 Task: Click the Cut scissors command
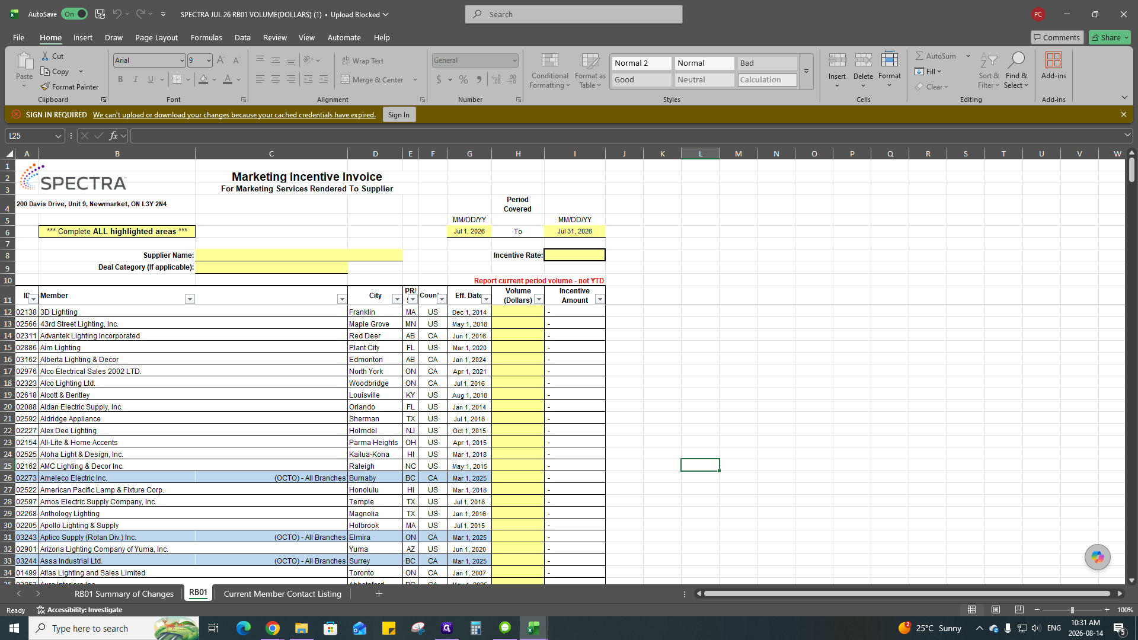point(52,56)
